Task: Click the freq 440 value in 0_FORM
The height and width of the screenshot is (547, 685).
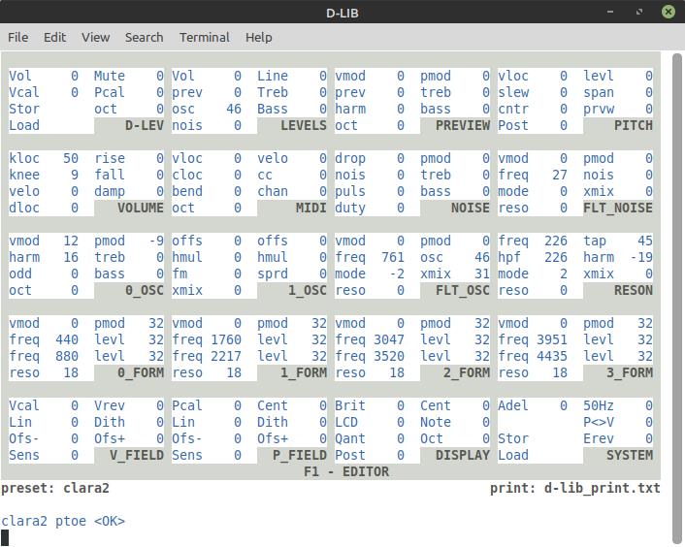Action: tap(67, 340)
